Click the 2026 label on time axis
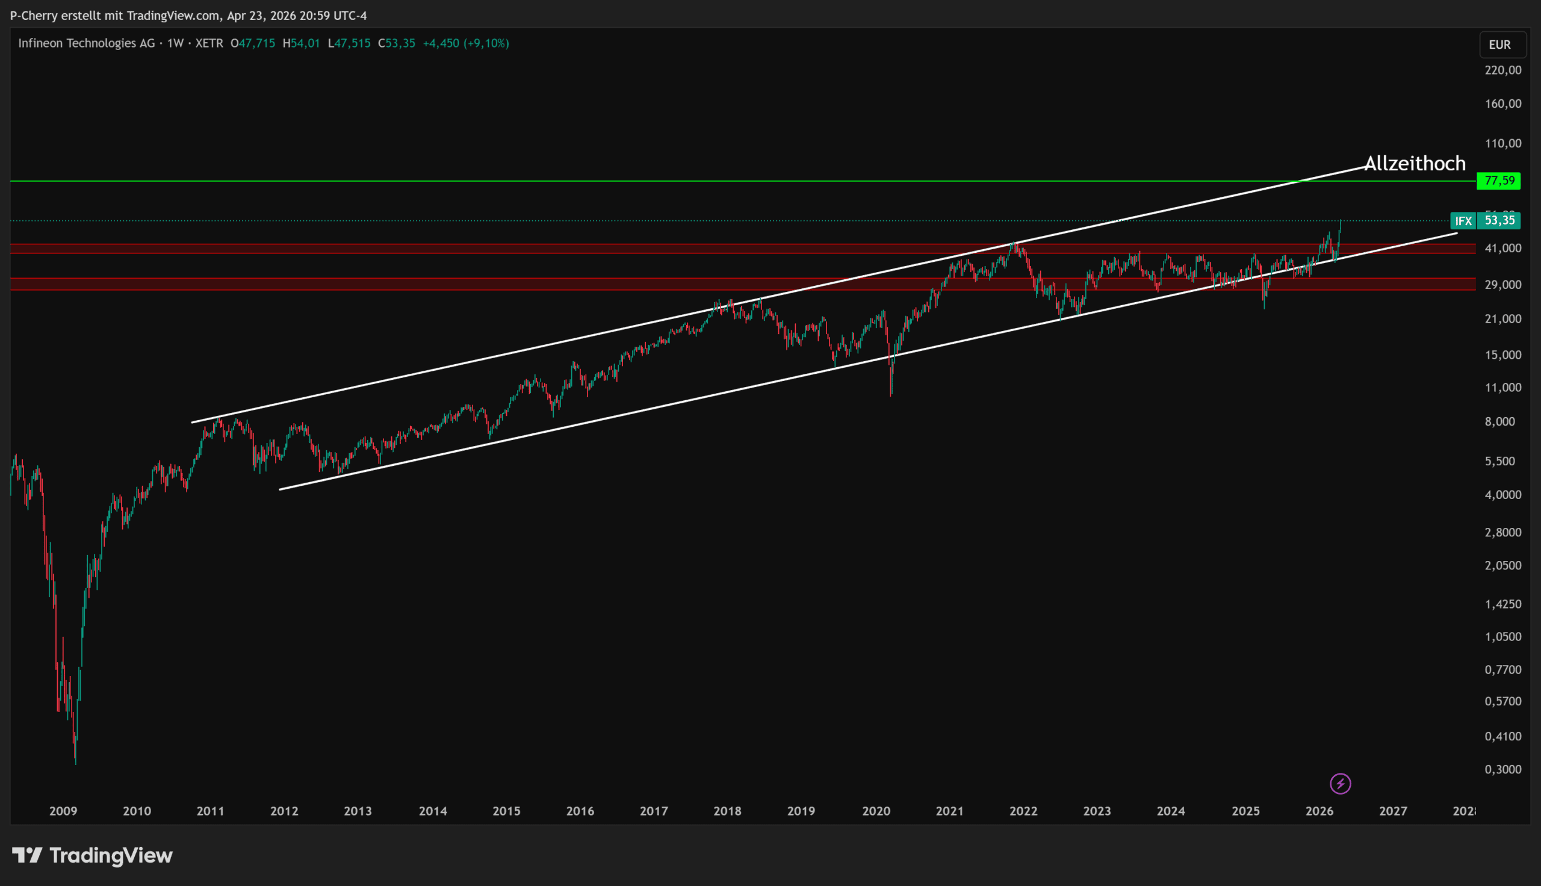This screenshot has height=886, width=1541. tap(1319, 811)
